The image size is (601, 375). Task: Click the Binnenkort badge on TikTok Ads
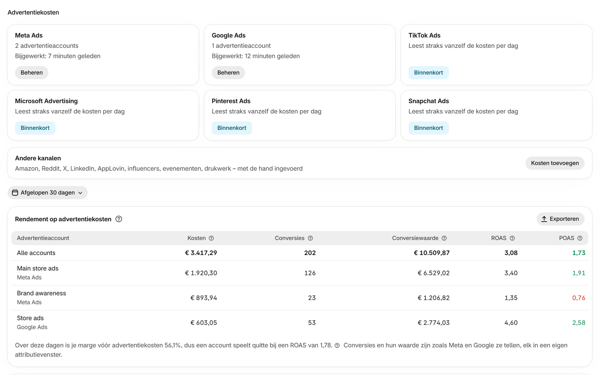(429, 73)
